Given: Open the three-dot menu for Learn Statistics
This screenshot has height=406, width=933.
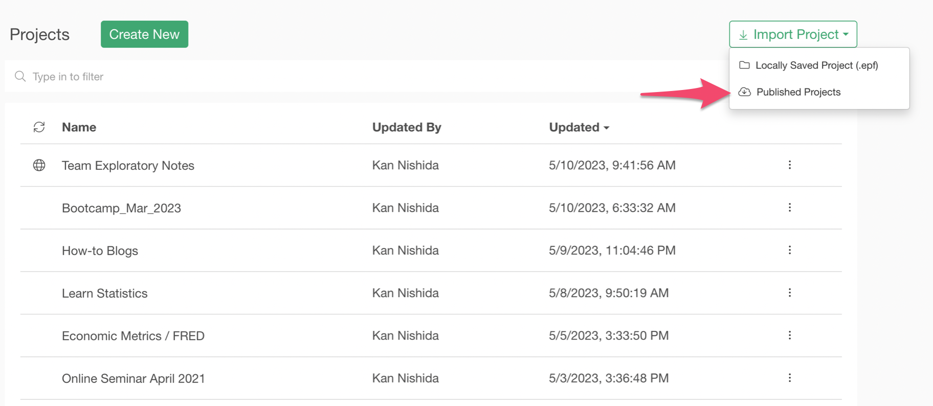Looking at the screenshot, I should pos(790,292).
